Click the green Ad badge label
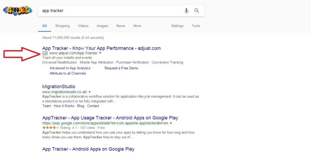311x153 pixels. point(45,53)
